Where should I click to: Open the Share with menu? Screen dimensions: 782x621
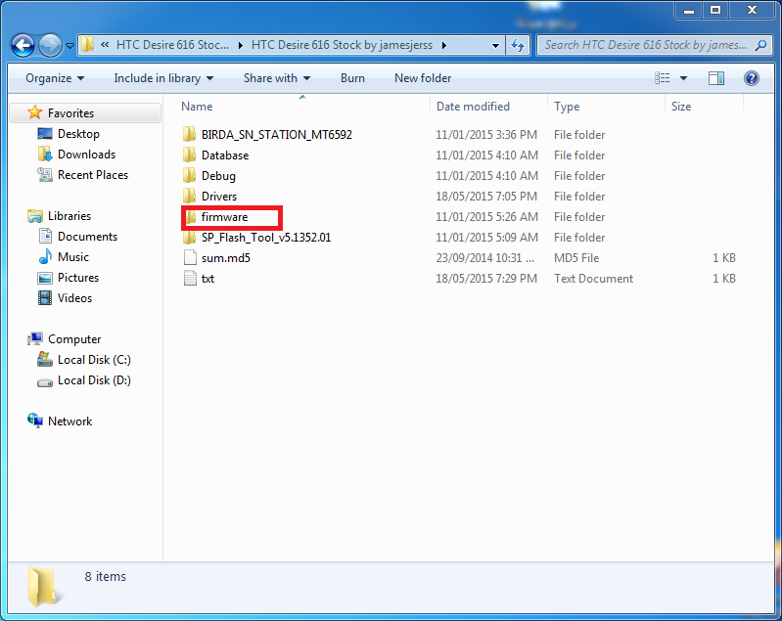coord(277,78)
